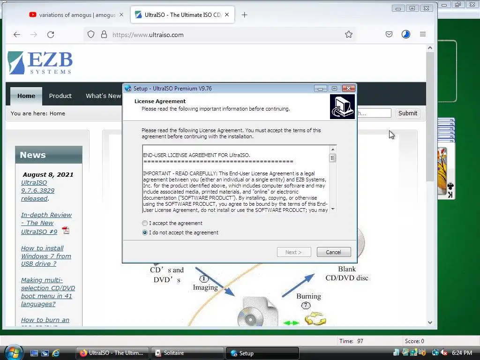Click the website Submit search button
This screenshot has width=480, height=360.
click(407, 113)
